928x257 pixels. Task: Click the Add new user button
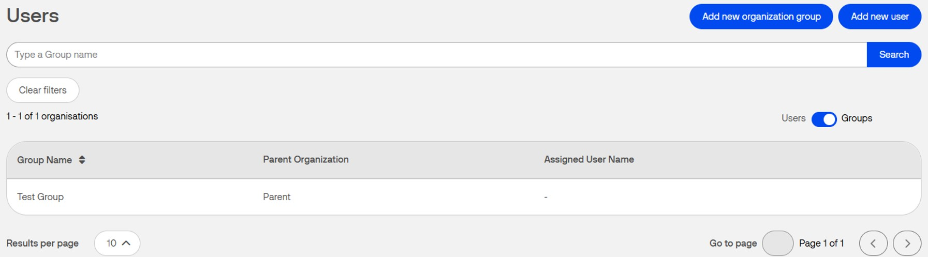coord(879,17)
